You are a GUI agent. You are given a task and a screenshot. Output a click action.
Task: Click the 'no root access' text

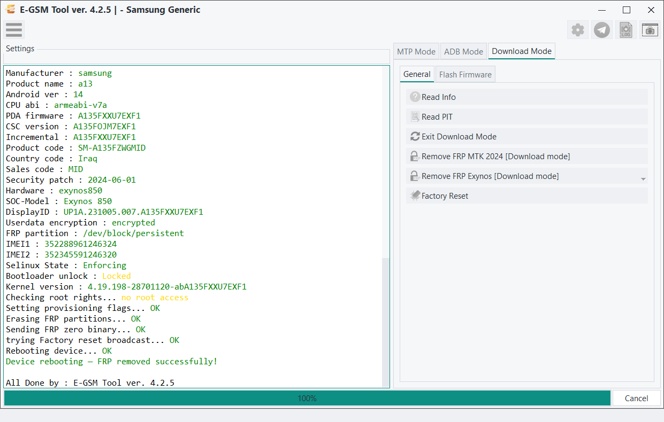(x=155, y=298)
